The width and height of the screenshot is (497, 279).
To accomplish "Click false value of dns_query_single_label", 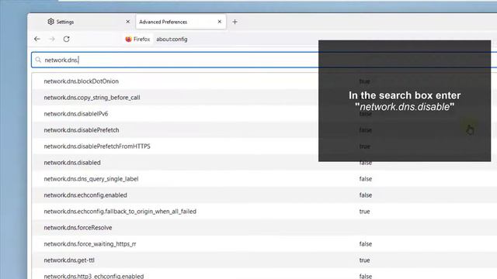I will (366, 179).
